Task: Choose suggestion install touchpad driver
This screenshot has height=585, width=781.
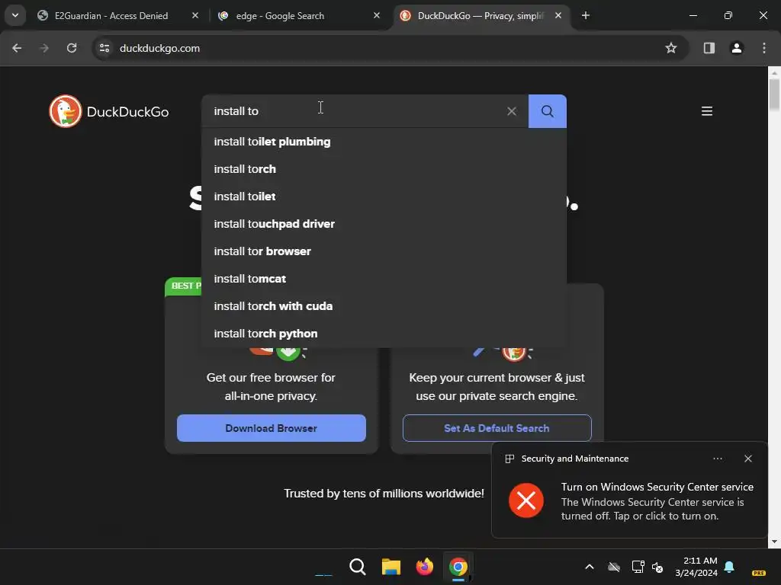Action: tap(384, 224)
